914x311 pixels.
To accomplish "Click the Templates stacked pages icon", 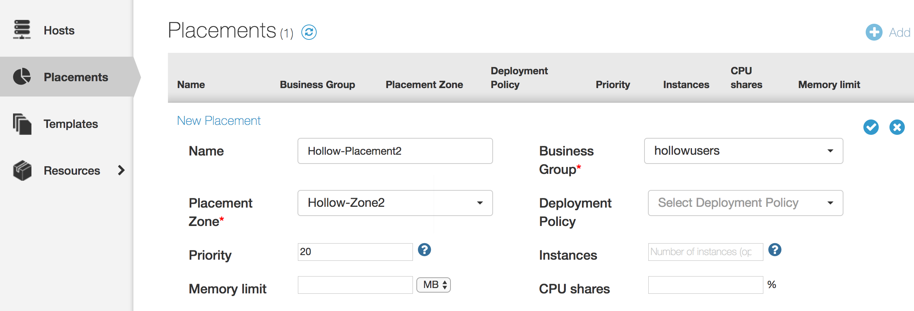I will [22, 124].
